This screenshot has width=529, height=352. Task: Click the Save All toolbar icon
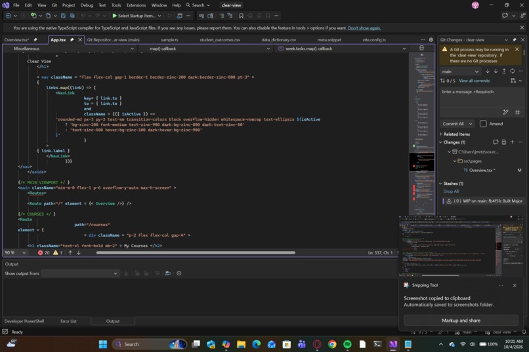(72, 16)
